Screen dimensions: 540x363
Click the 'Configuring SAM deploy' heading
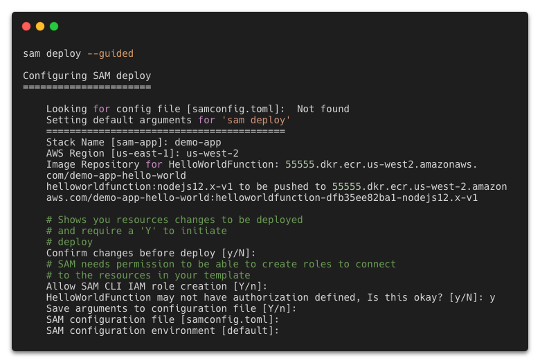coord(87,76)
